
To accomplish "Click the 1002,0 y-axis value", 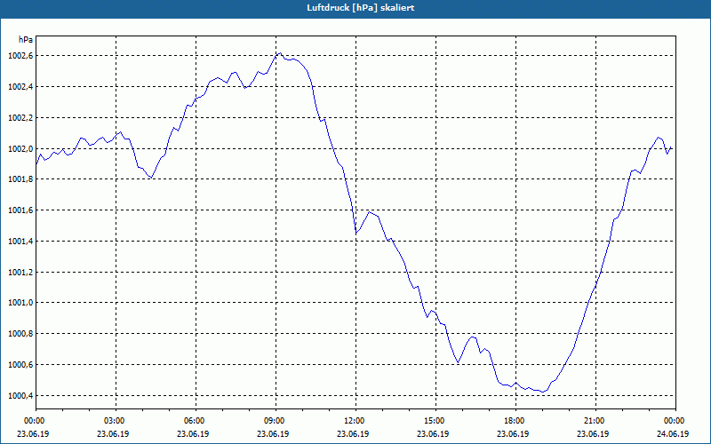I will [20, 148].
